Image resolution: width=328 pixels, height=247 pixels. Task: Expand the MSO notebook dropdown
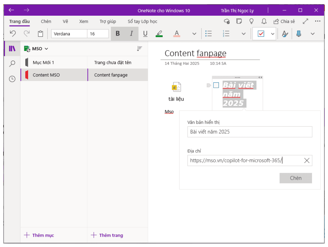pos(36,49)
